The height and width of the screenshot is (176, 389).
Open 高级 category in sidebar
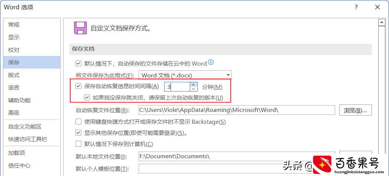[32, 113]
